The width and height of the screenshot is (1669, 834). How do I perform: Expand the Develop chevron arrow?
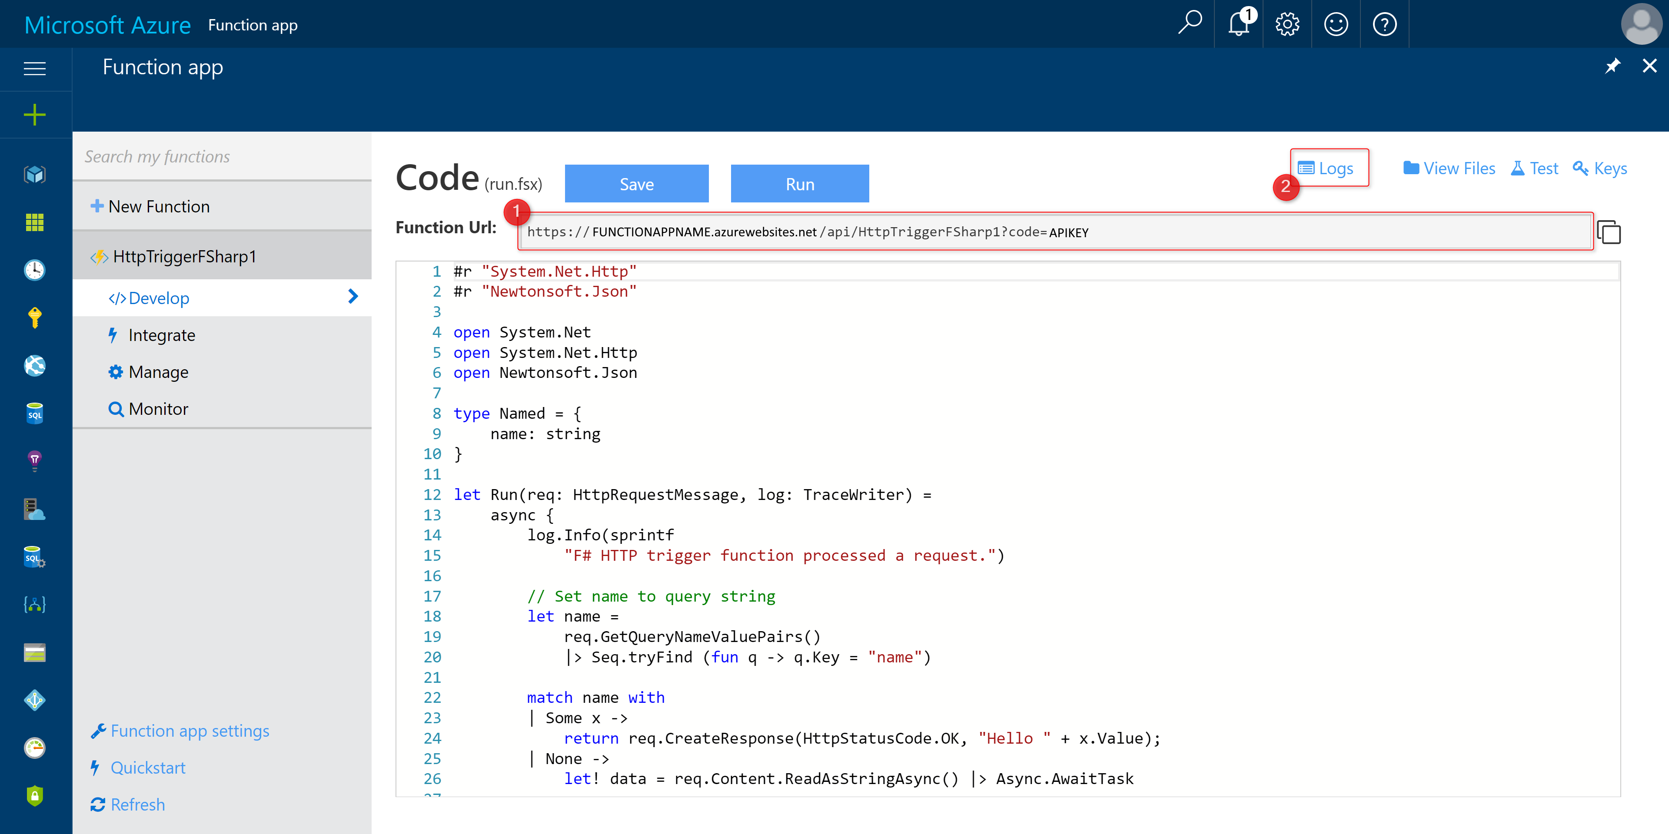coord(353,297)
